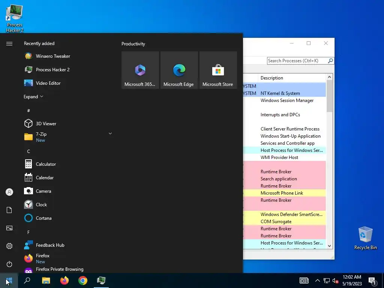The height and width of the screenshot is (288, 384).
Task: Launch Firefox from taskbar
Action: (64, 280)
